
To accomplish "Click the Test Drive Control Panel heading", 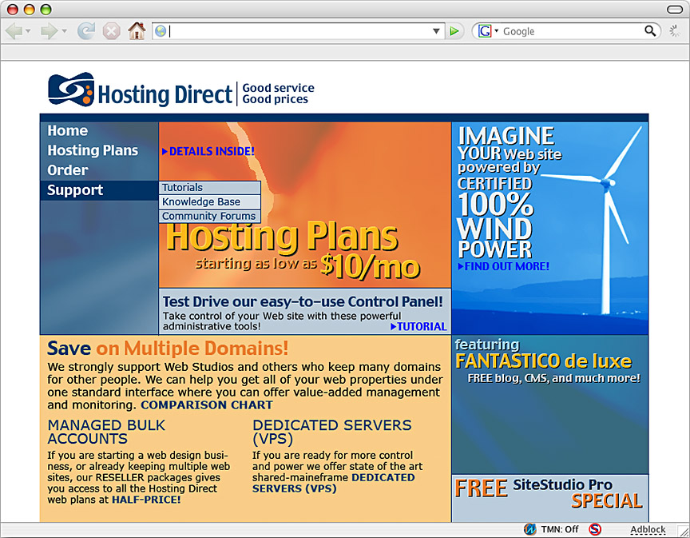I will click(x=303, y=301).
